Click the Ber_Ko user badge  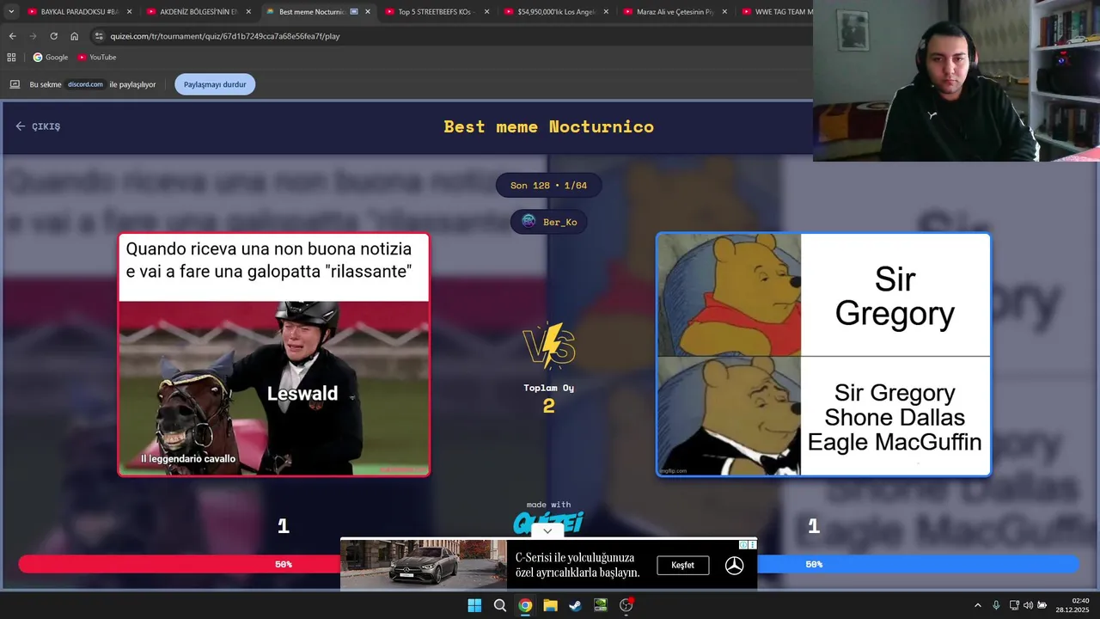(549, 222)
